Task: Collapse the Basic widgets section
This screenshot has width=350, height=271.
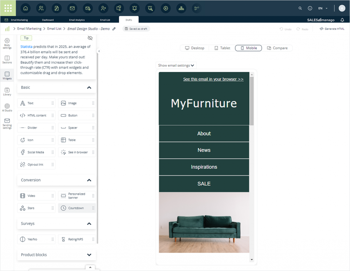Action: coord(89,88)
